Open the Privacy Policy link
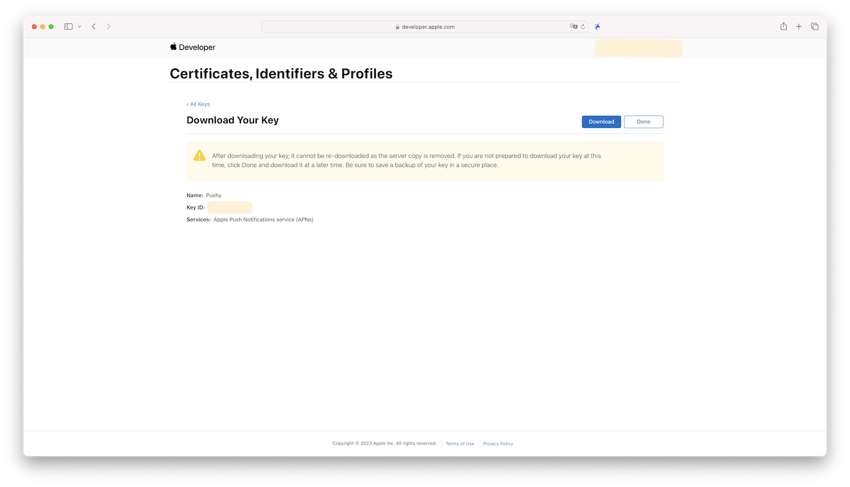 point(498,444)
